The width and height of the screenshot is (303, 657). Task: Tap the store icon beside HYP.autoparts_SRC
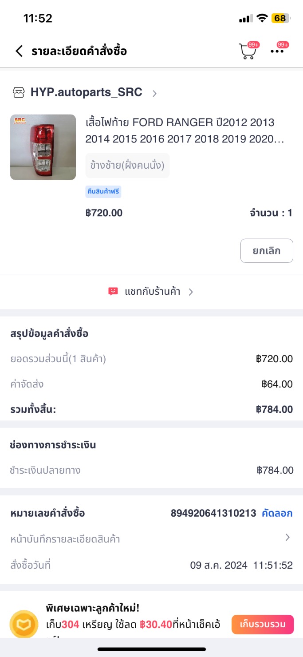[x=19, y=92]
